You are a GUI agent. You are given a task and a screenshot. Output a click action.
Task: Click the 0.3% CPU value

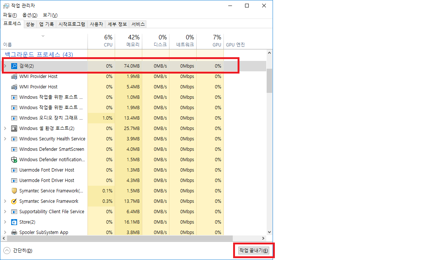(107, 201)
